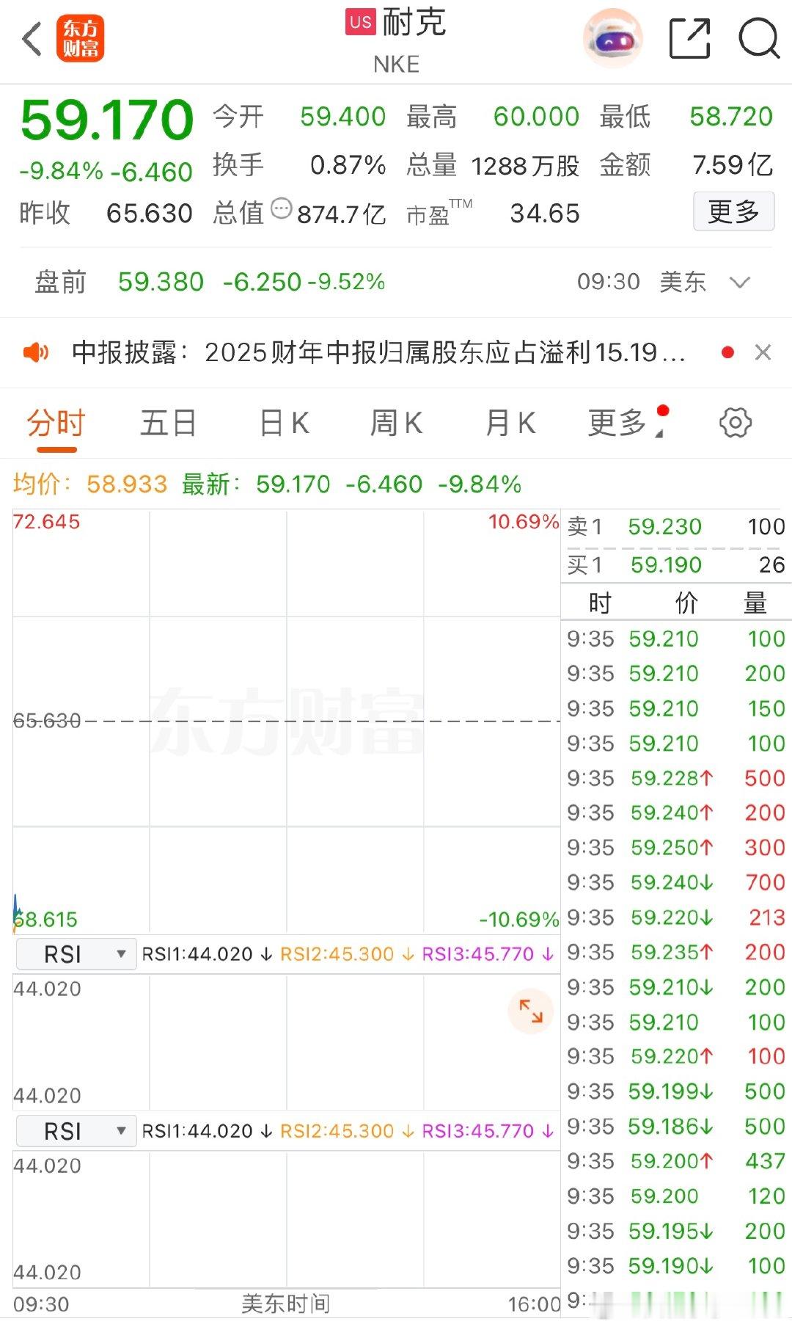Tap the 最高 60.000 value
Viewport: 792px width, 1327px height.
(536, 117)
